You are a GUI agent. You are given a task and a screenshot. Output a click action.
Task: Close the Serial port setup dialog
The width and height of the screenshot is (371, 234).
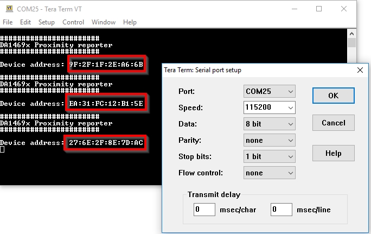pyautogui.click(x=360, y=70)
